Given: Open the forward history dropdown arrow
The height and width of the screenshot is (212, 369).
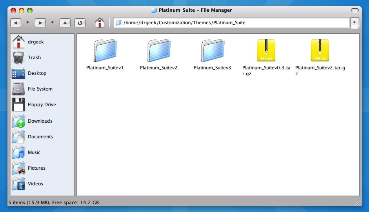Looking at the screenshot, I should click(x=52, y=23).
